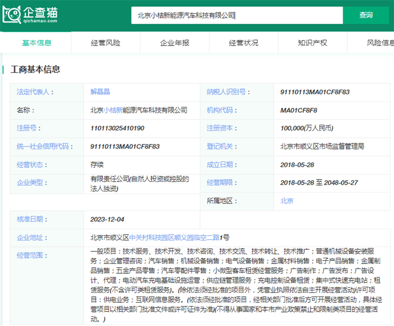The image size is (394, 326).
Task: Open the 经营风险 tab
Action: [x=105, y=43]
